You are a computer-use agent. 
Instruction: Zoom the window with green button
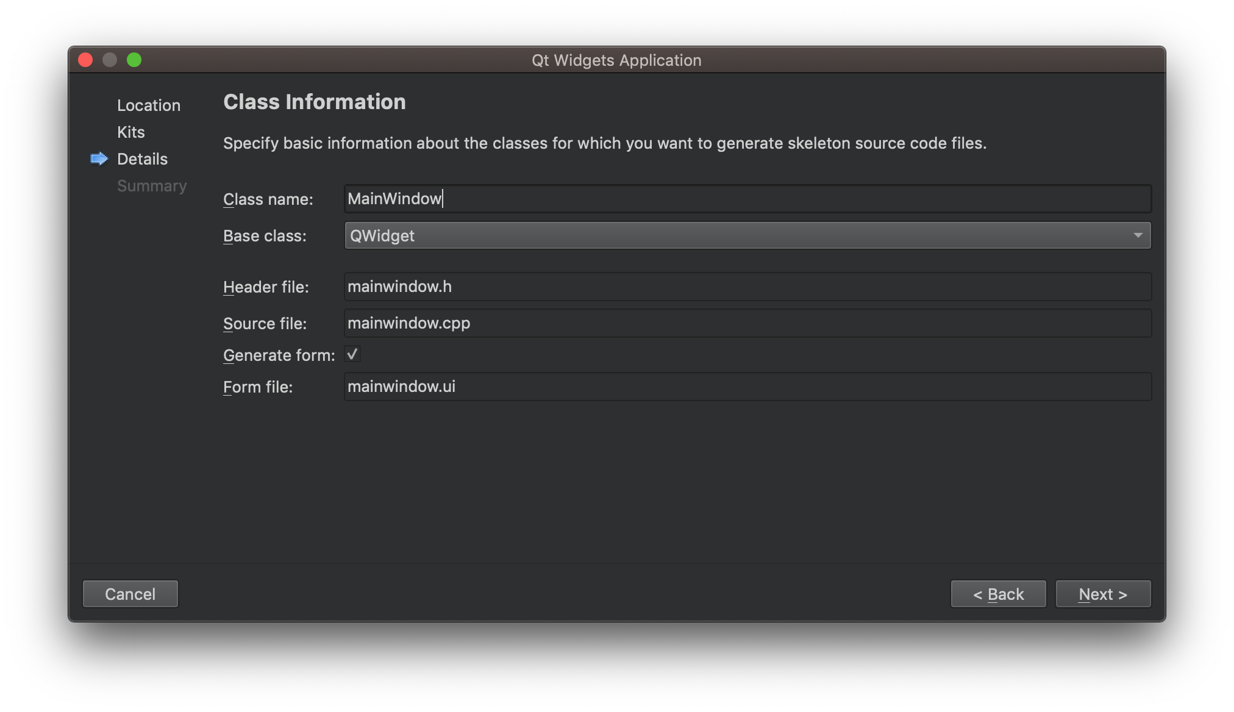134,60
